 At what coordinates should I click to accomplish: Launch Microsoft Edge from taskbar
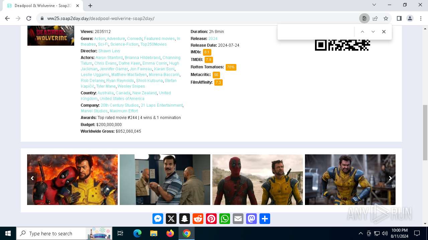pos(137,233)
